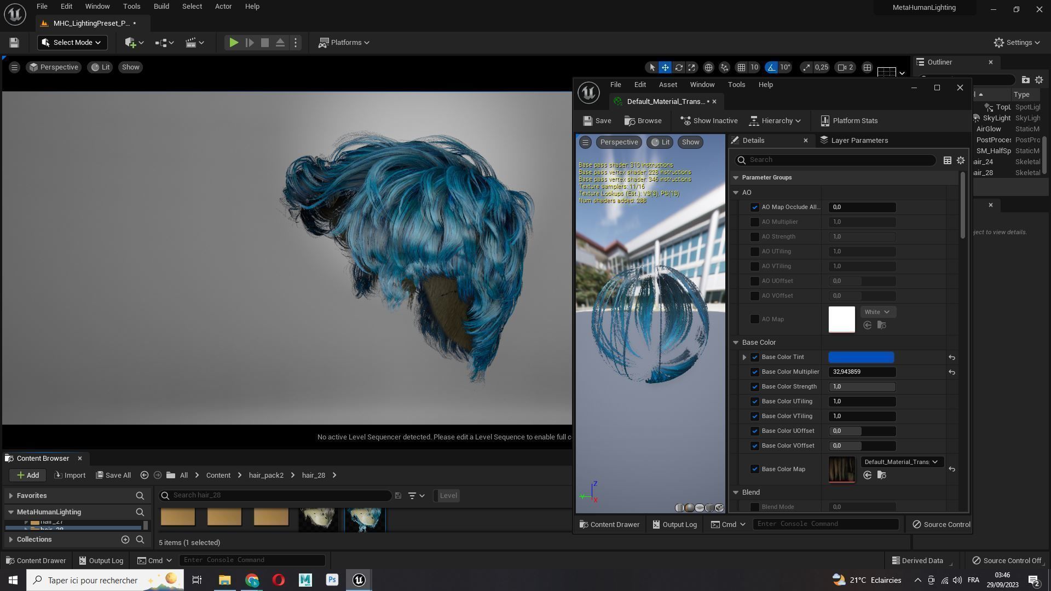Viewport: 1051px width, 591px height.
Task: Open the Select Mode dropdown
Action: [72, 43]
